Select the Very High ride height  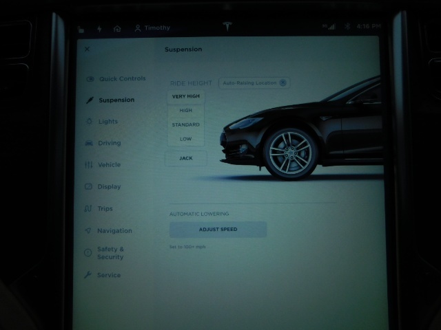[185, 96]
